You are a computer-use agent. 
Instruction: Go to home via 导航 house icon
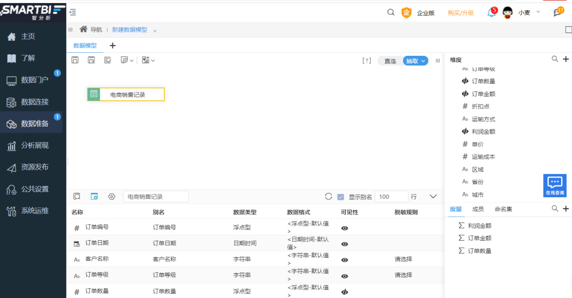[84, 29]
